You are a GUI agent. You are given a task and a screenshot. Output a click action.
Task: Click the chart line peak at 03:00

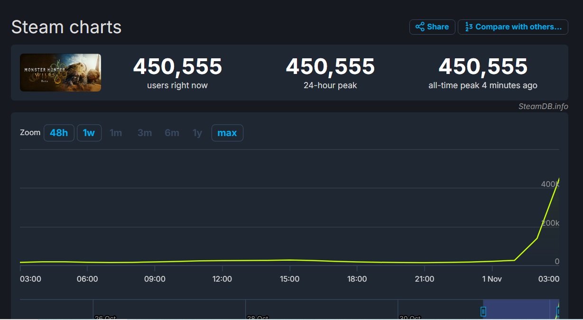point(558,179)
